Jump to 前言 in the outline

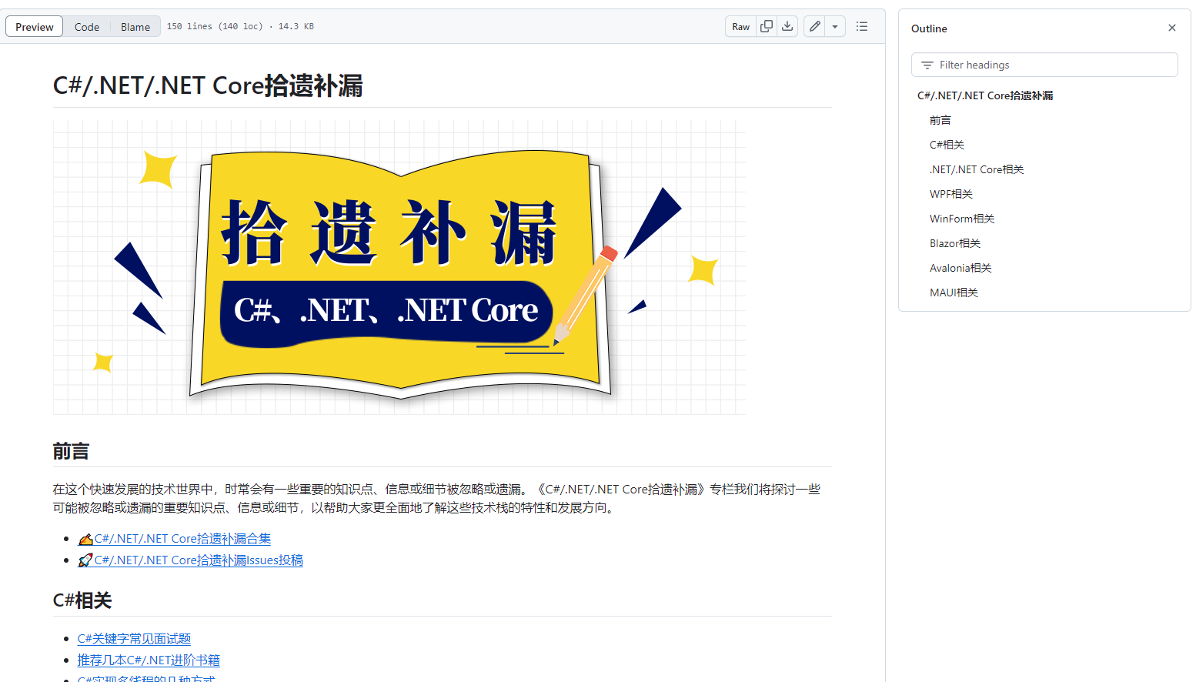click(x=940, y=120)
